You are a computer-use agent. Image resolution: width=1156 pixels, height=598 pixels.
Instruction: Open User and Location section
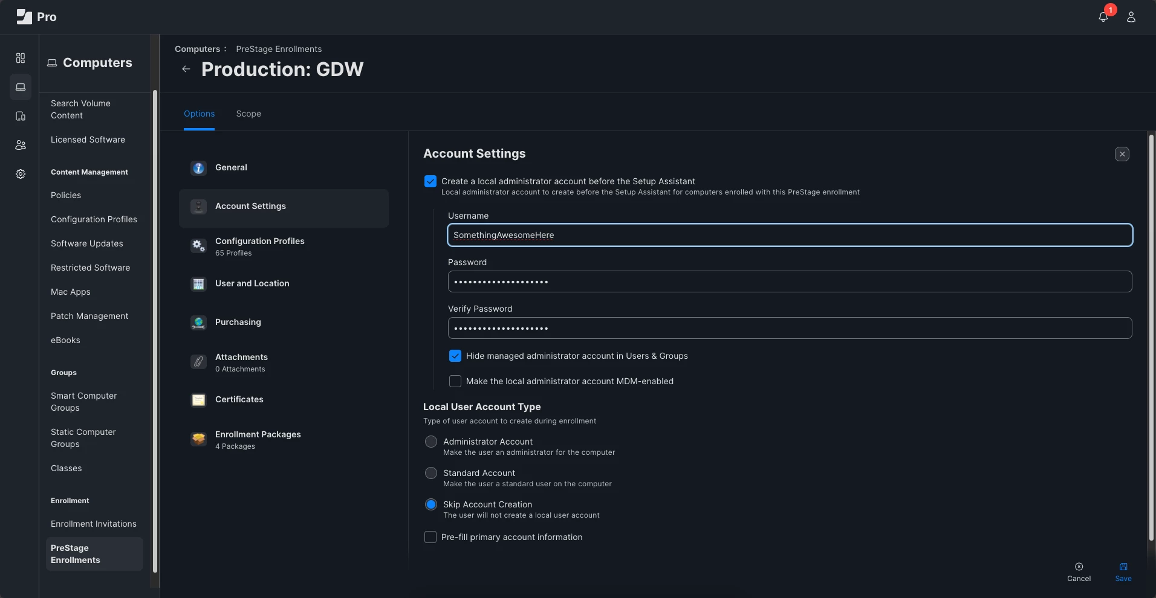[284, 284]
